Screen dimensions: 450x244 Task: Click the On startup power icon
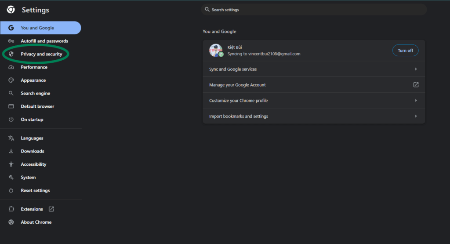click(x=11, y=120)
